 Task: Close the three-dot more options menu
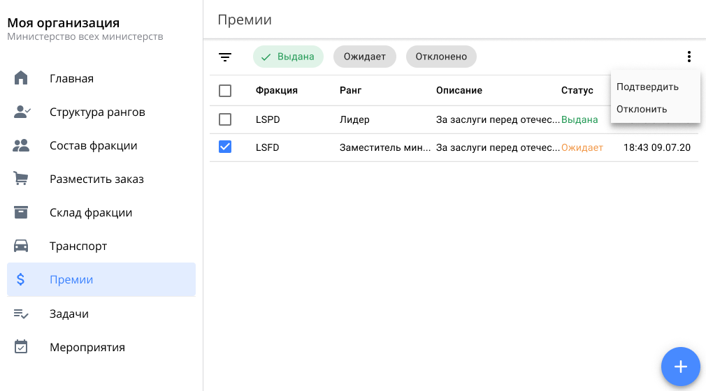click(x=689, y=57)
